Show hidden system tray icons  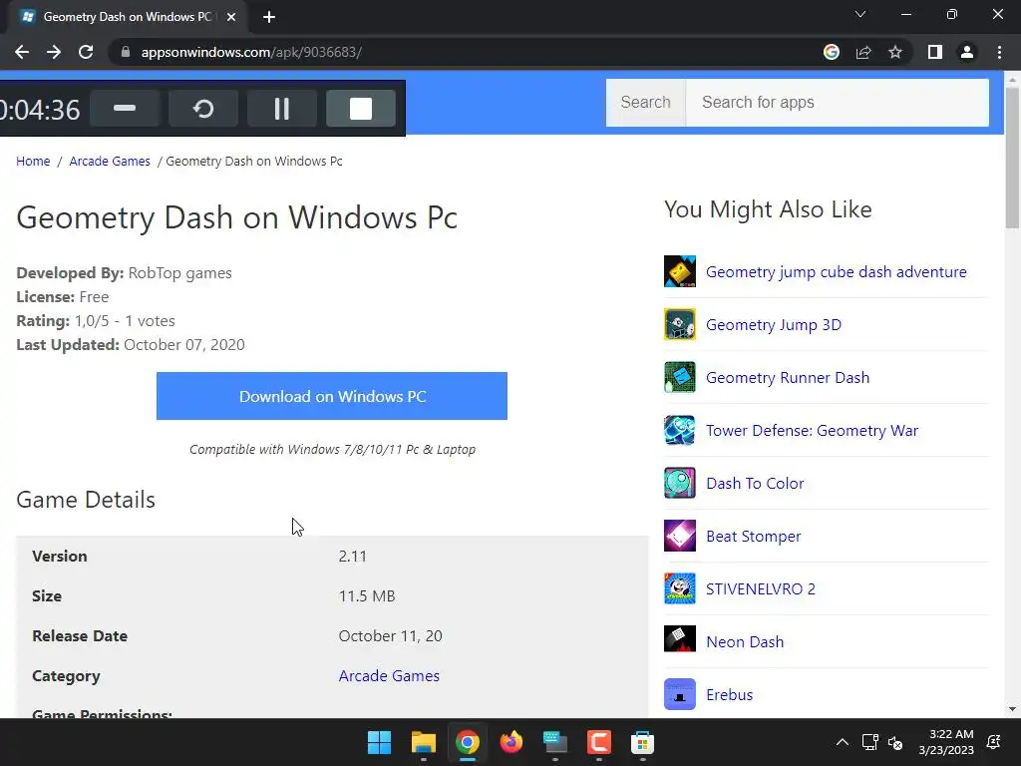click(x=842, y=742)
